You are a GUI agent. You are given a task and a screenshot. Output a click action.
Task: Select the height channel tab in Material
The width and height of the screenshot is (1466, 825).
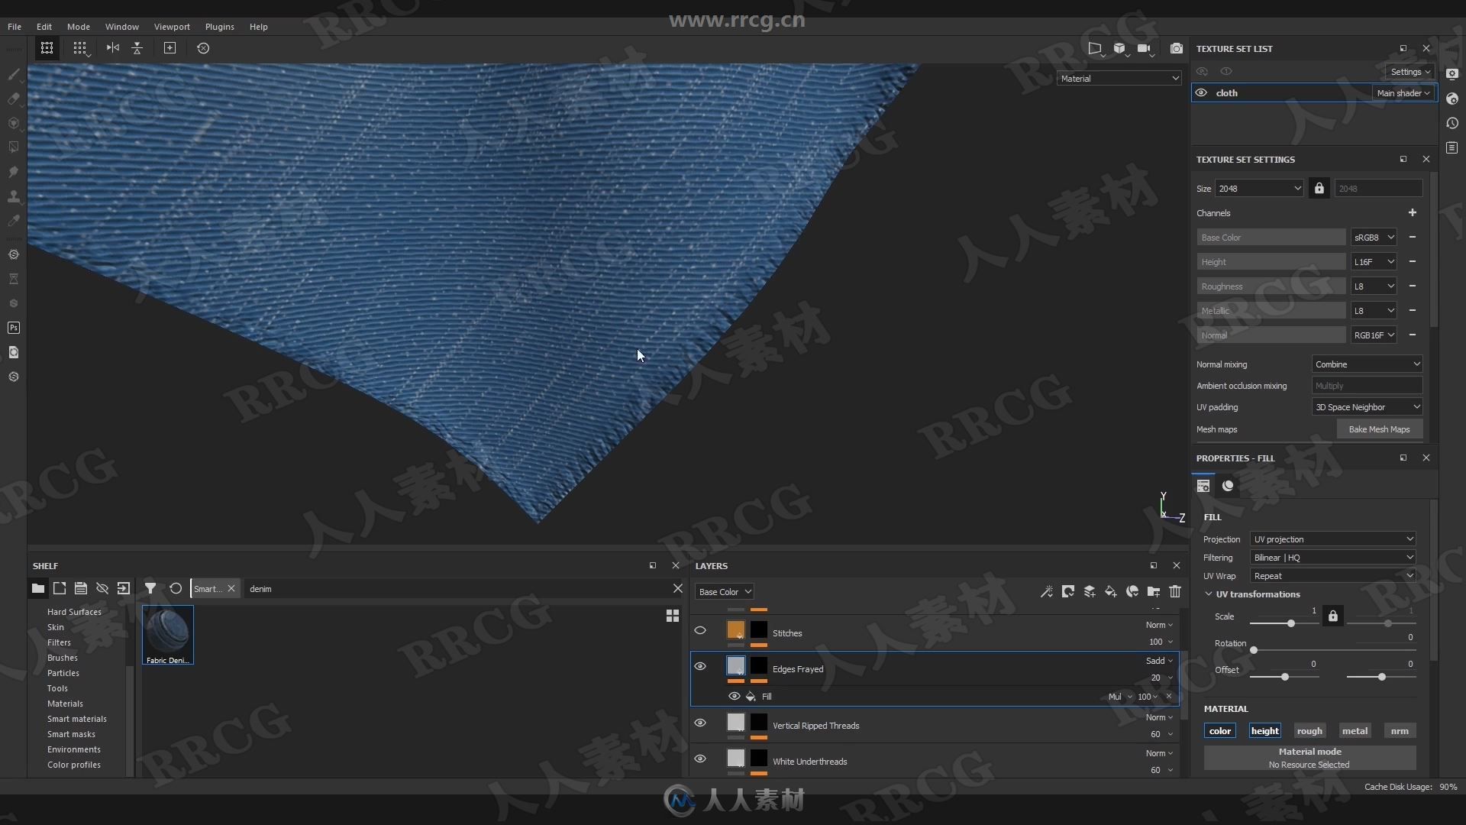pyautogui.click(x=1264, y=730)
